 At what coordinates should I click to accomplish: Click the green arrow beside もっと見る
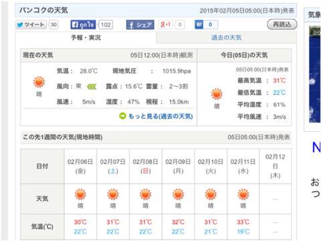click(122, 116)
